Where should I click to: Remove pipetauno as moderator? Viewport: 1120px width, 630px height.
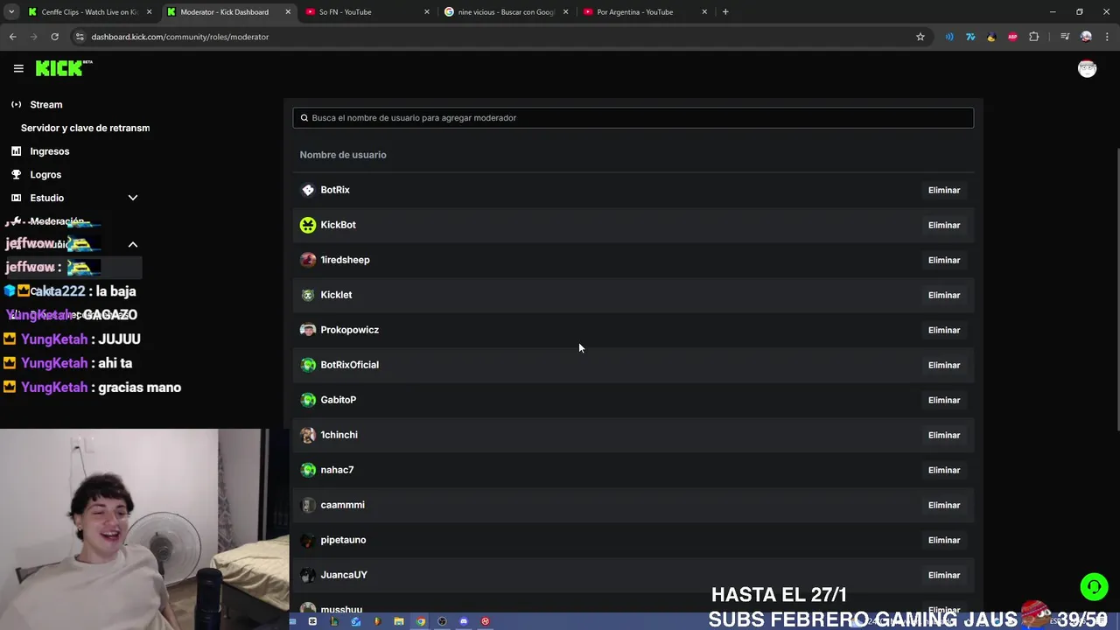(x=944, y=540)
